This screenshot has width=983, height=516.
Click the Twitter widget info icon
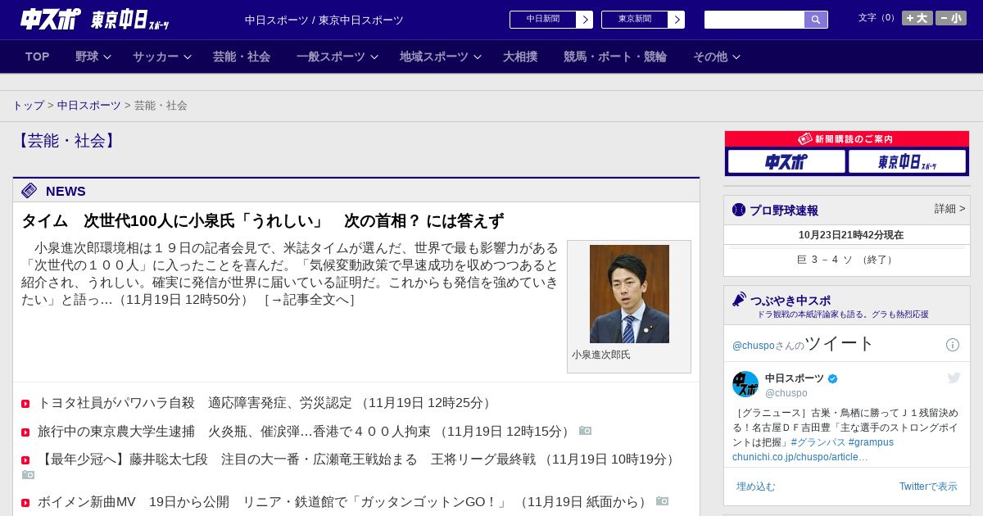point(953,345)
